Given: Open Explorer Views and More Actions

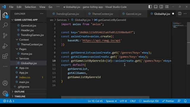Looking at the screenshot, I should (42, 14).
